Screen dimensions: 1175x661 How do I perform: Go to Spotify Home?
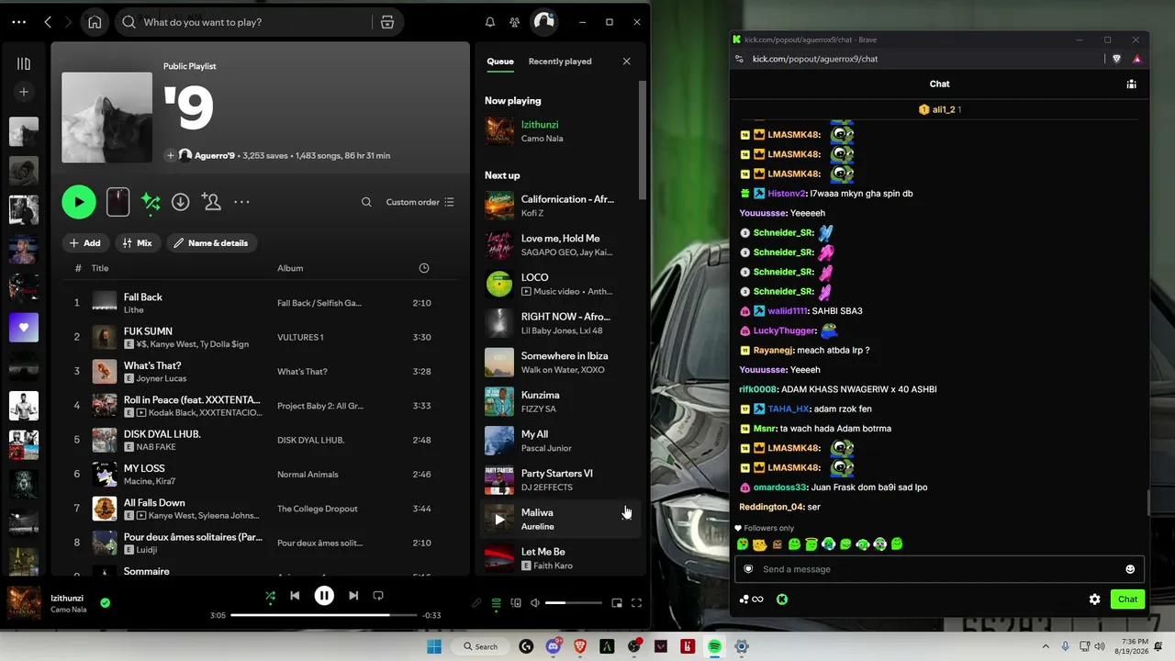pyautogui.click(x=95, y=22)
